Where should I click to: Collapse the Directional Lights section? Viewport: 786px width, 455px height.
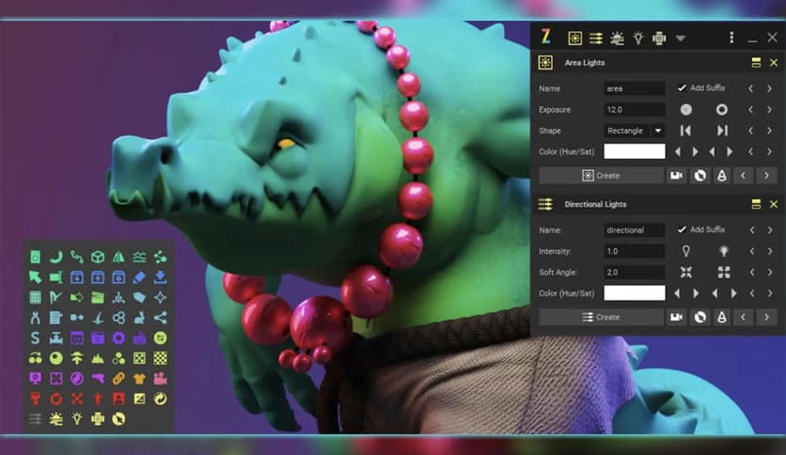pos(756,204)
